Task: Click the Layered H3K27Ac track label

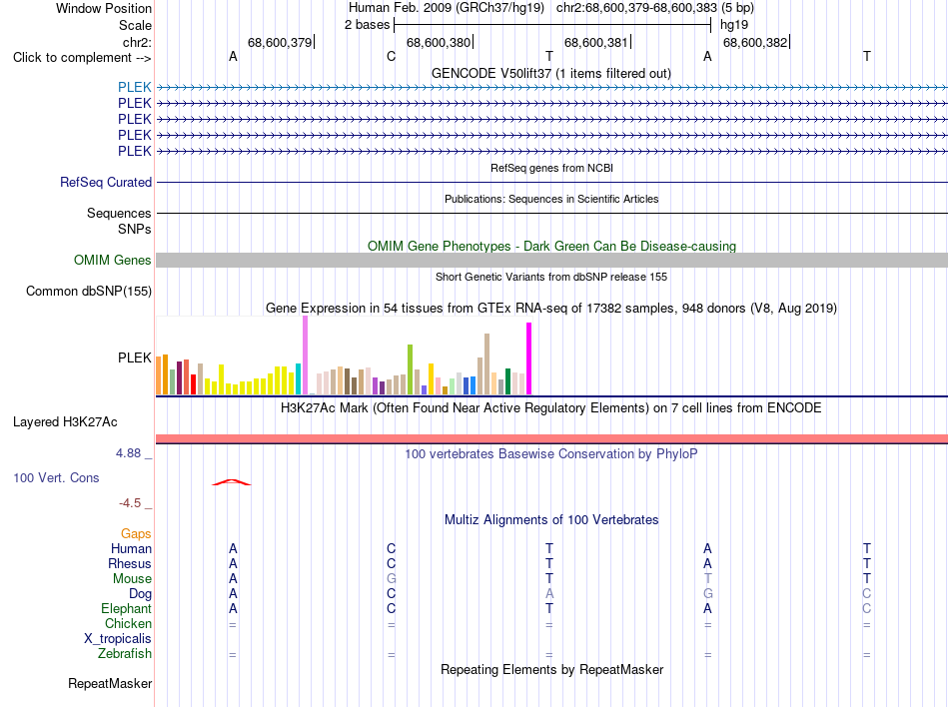Action: (65, 421)
